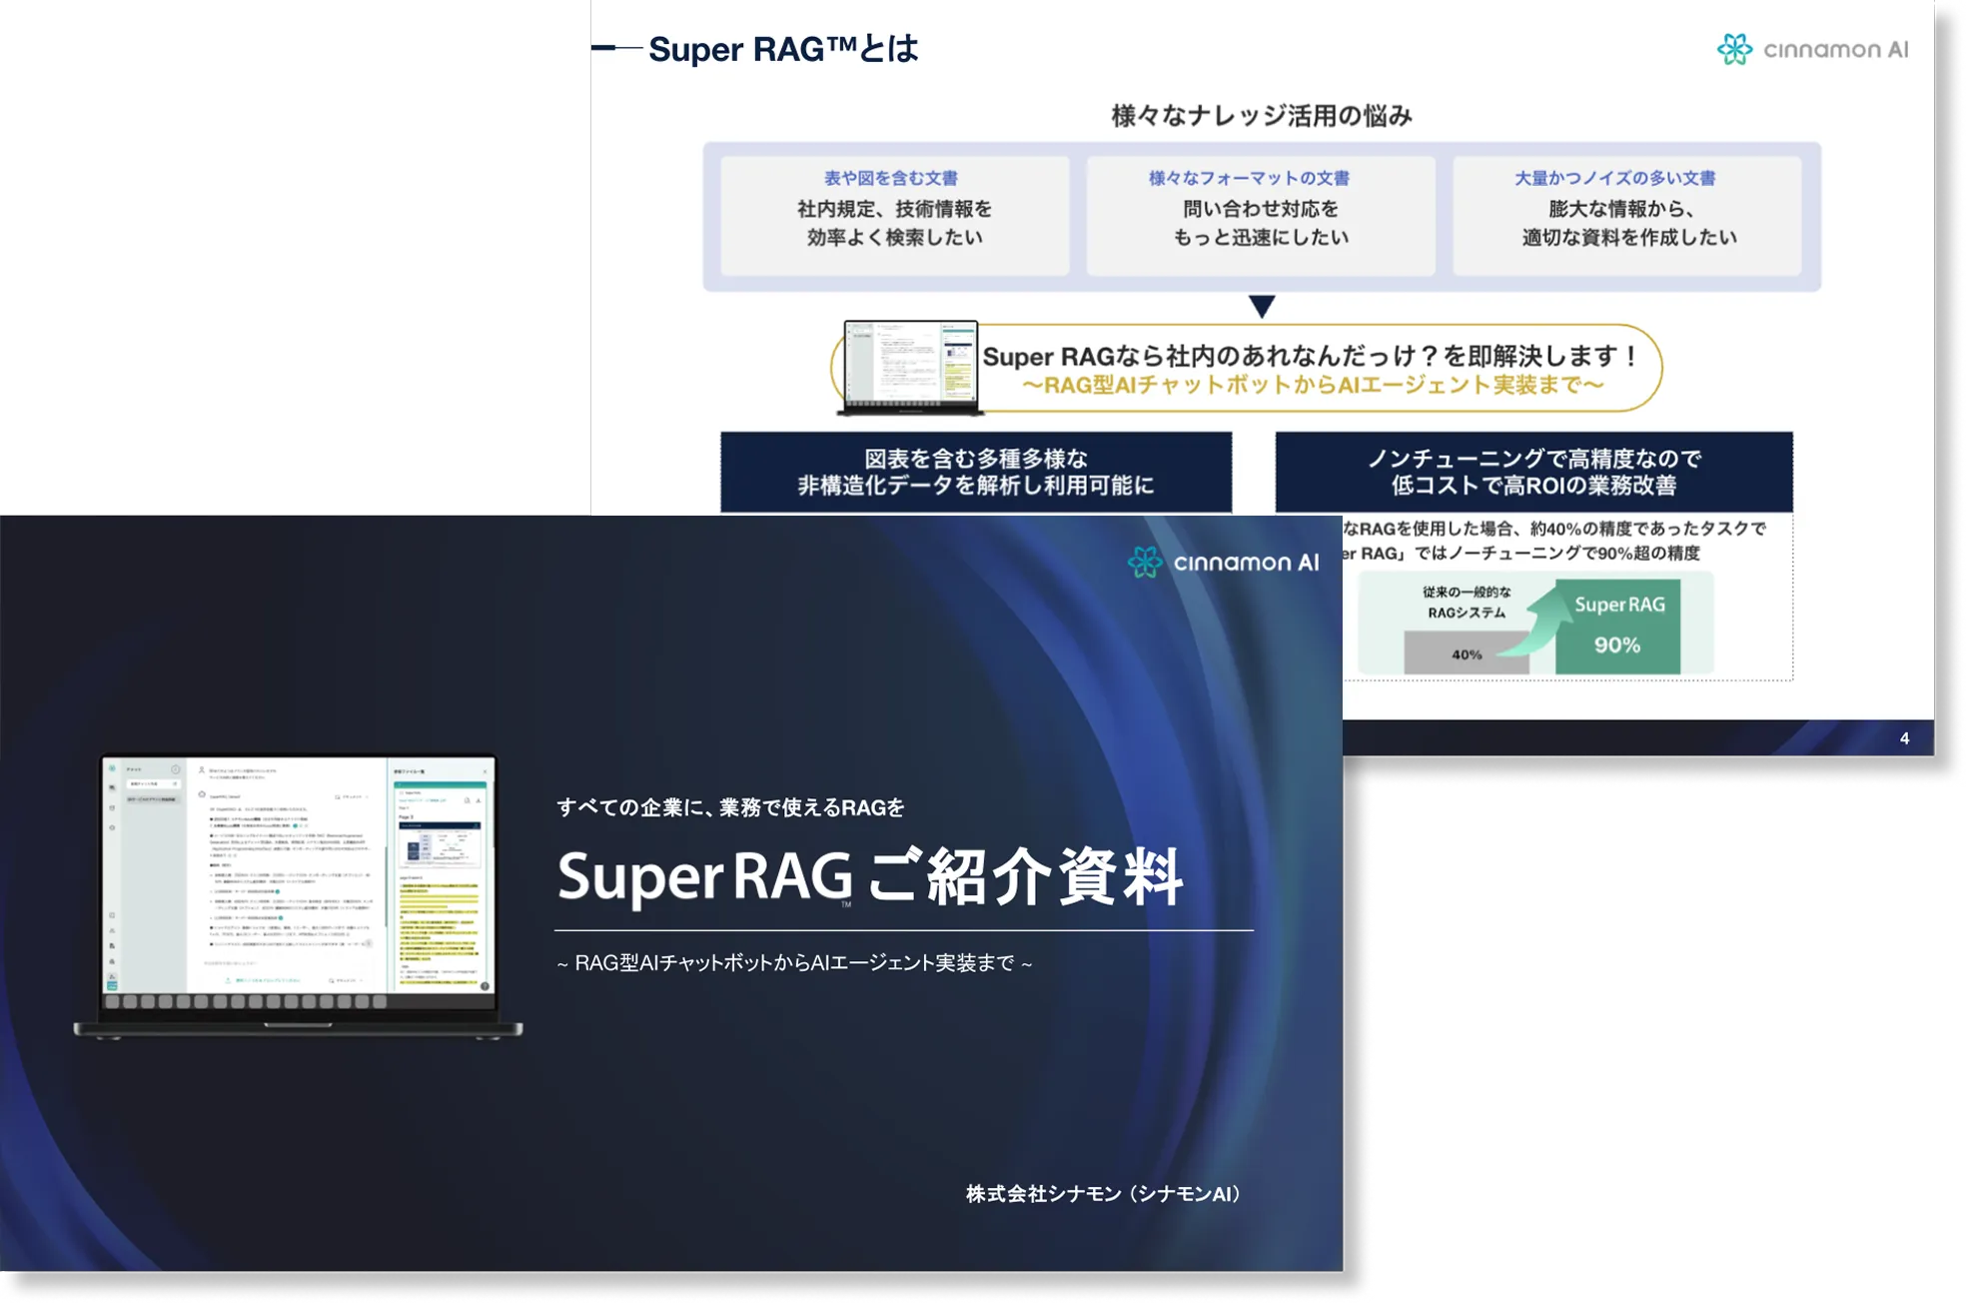The width and height of the screenshot is (1966, 1303).
Task: Open the blue file name link in the reference panel
Action: (x=422, y=800)
